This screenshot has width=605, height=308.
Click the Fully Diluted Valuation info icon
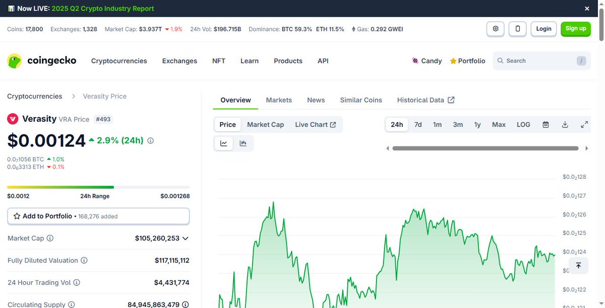(x=84, y=261)
